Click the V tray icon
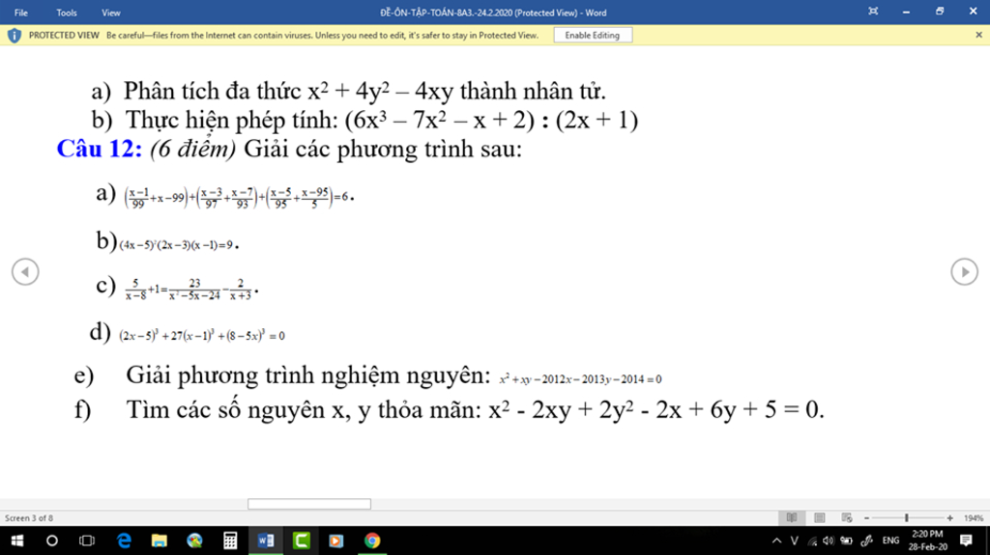990x555 pixels. (795, 541)
